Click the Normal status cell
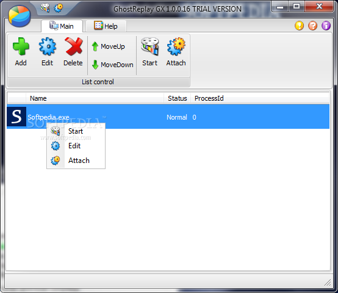 pos(177,117)
